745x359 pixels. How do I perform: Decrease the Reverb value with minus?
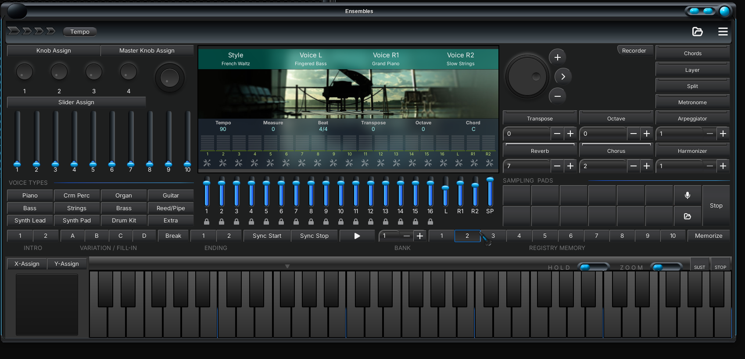[557, 166]
